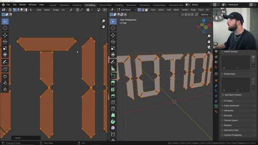Select the Add Cube tool in 3D viewport
Image resolution: width=258 pixels, height=145 pixels.
tap(113, 76)
